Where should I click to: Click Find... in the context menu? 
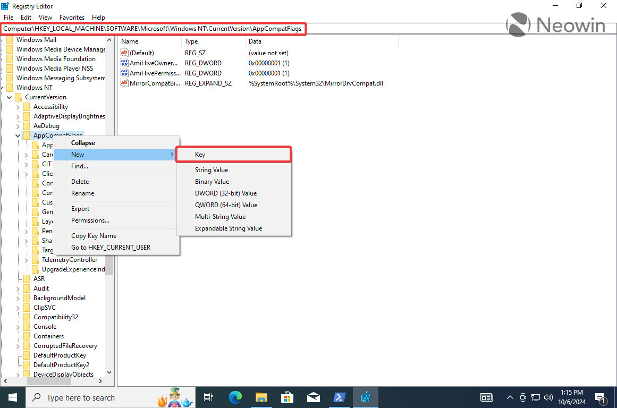pos(116,166)
